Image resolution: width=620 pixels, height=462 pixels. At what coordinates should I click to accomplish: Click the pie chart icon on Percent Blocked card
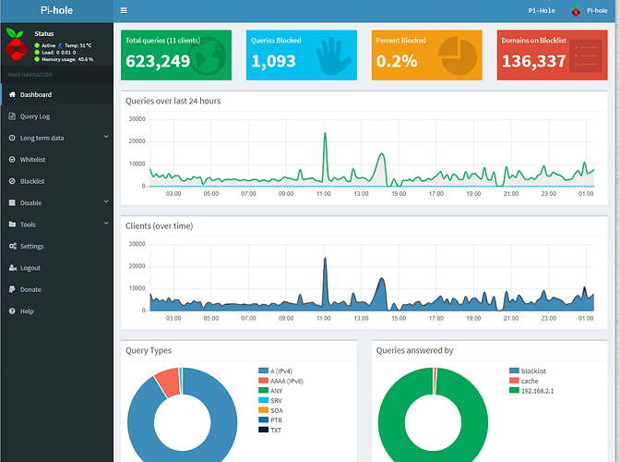(x=458, y=55)
